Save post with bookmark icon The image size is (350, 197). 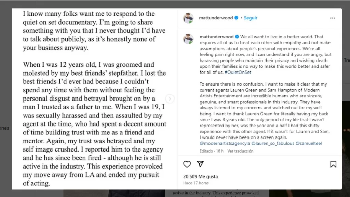pyautogui.click(x=333, y=165)
